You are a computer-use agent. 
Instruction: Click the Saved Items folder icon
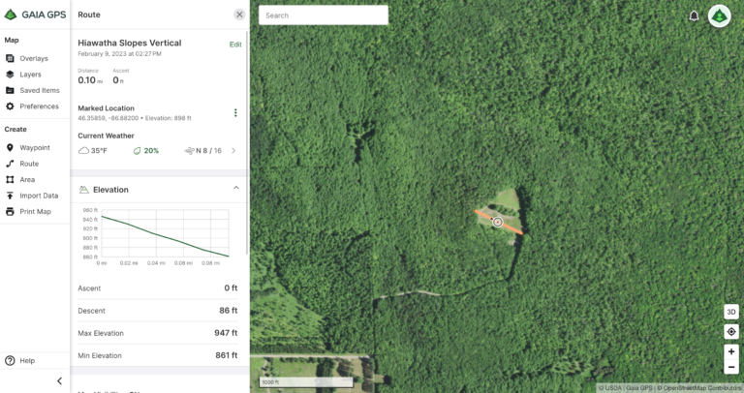point(10,90)
